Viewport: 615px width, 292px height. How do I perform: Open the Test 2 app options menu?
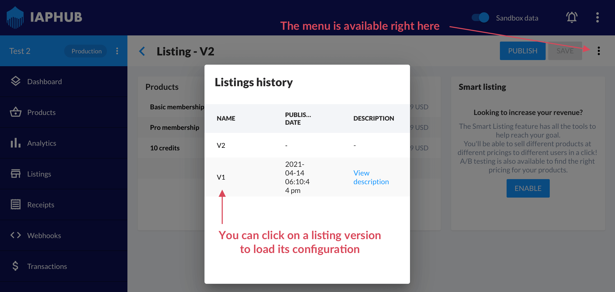coord(117,51)
